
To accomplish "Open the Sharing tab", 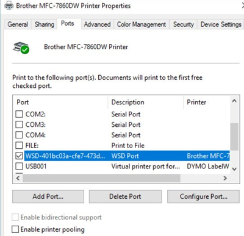I will pyautogui.click(x=45, y=24).
